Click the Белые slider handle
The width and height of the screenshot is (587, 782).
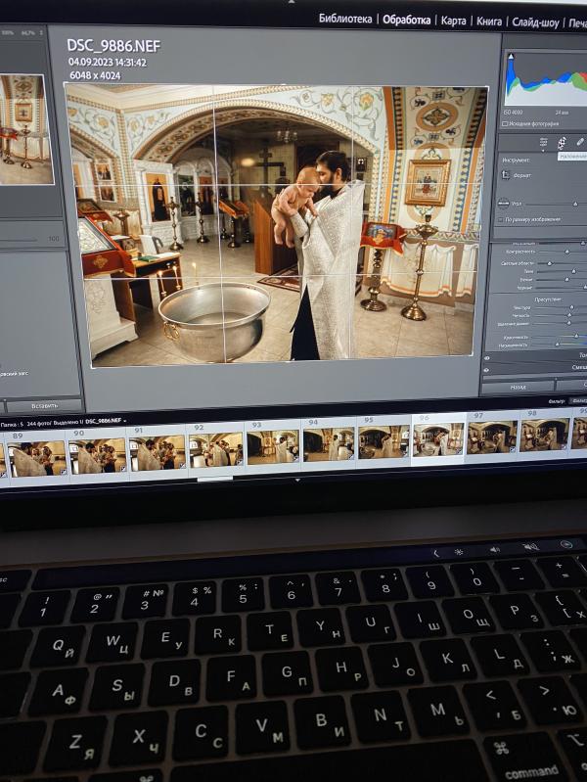[566, 280]
